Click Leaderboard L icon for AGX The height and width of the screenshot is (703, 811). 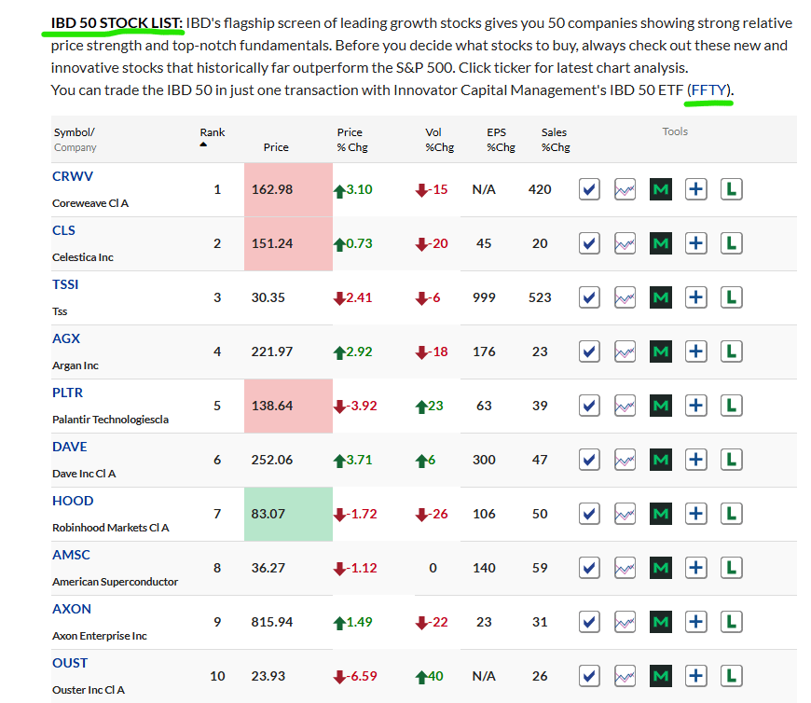click(732, 351)
